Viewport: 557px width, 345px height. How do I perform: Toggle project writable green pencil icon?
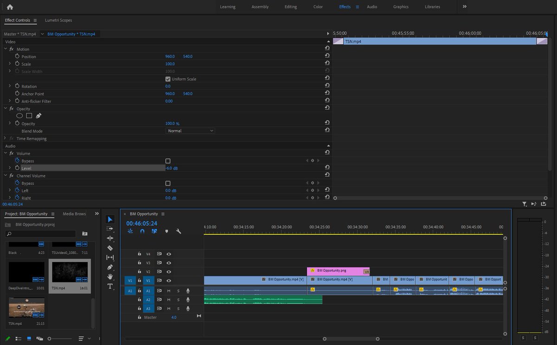pos(8,339)
